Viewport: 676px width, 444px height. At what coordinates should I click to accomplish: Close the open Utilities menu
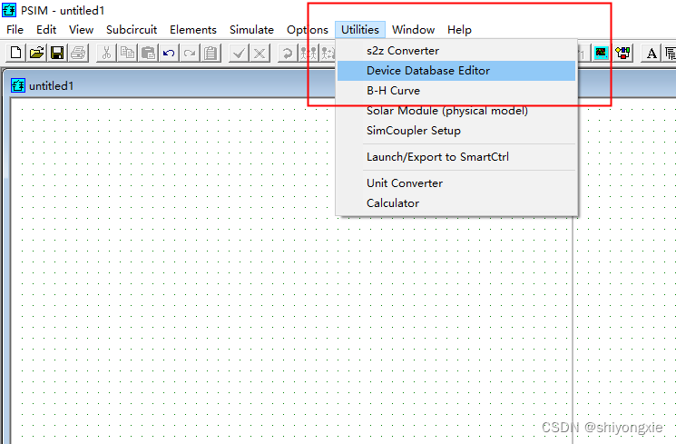point(360,30)
